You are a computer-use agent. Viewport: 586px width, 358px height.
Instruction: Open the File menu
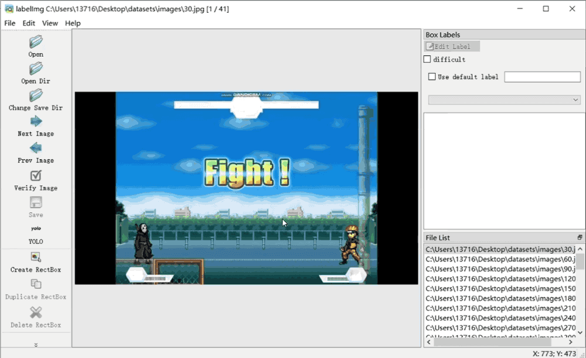coord(10,23)
